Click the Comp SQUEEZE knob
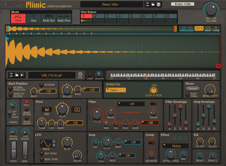The width and height of the screenshot is (226, 166). (151, 155)
